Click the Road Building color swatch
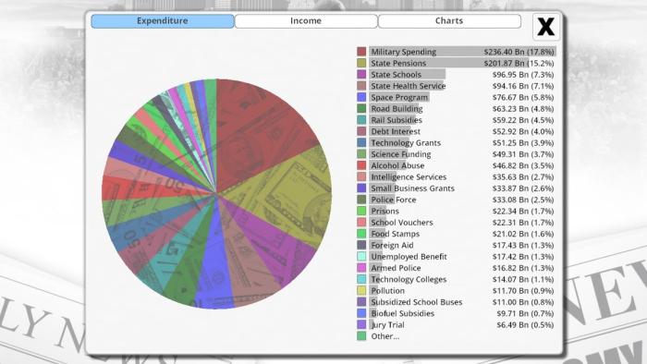647x364 pixels. coord(361,108)
